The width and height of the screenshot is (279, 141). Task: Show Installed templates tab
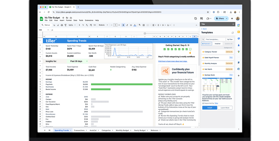click(217, 43)
